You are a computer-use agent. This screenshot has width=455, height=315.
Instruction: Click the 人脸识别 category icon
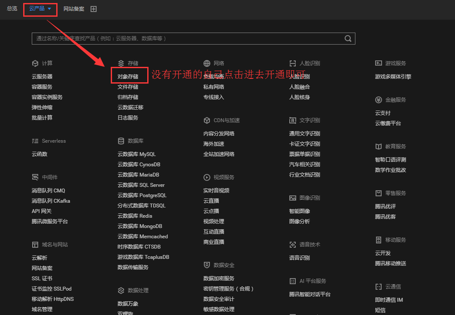pos(293,63)
